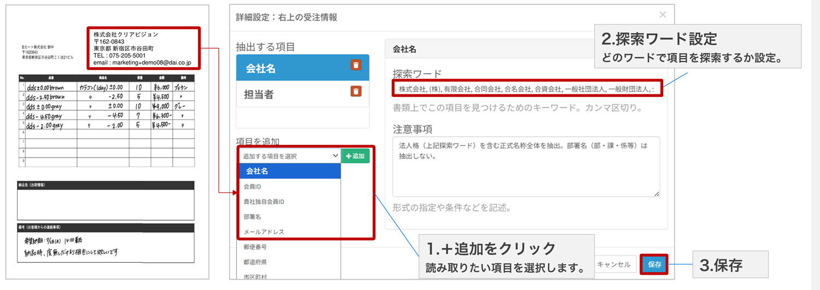Image resolution: width=820 pixels, height=290 pixels.
Task: Grab the 注意事項 textarea resize handle
Action: 657,193
